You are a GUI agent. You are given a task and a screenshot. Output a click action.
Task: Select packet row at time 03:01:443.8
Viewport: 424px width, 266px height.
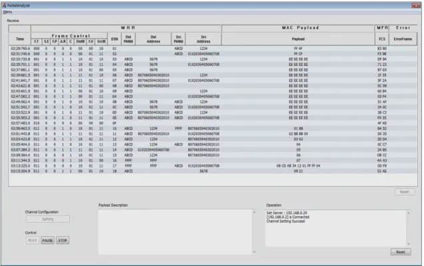tap(213, 134)
